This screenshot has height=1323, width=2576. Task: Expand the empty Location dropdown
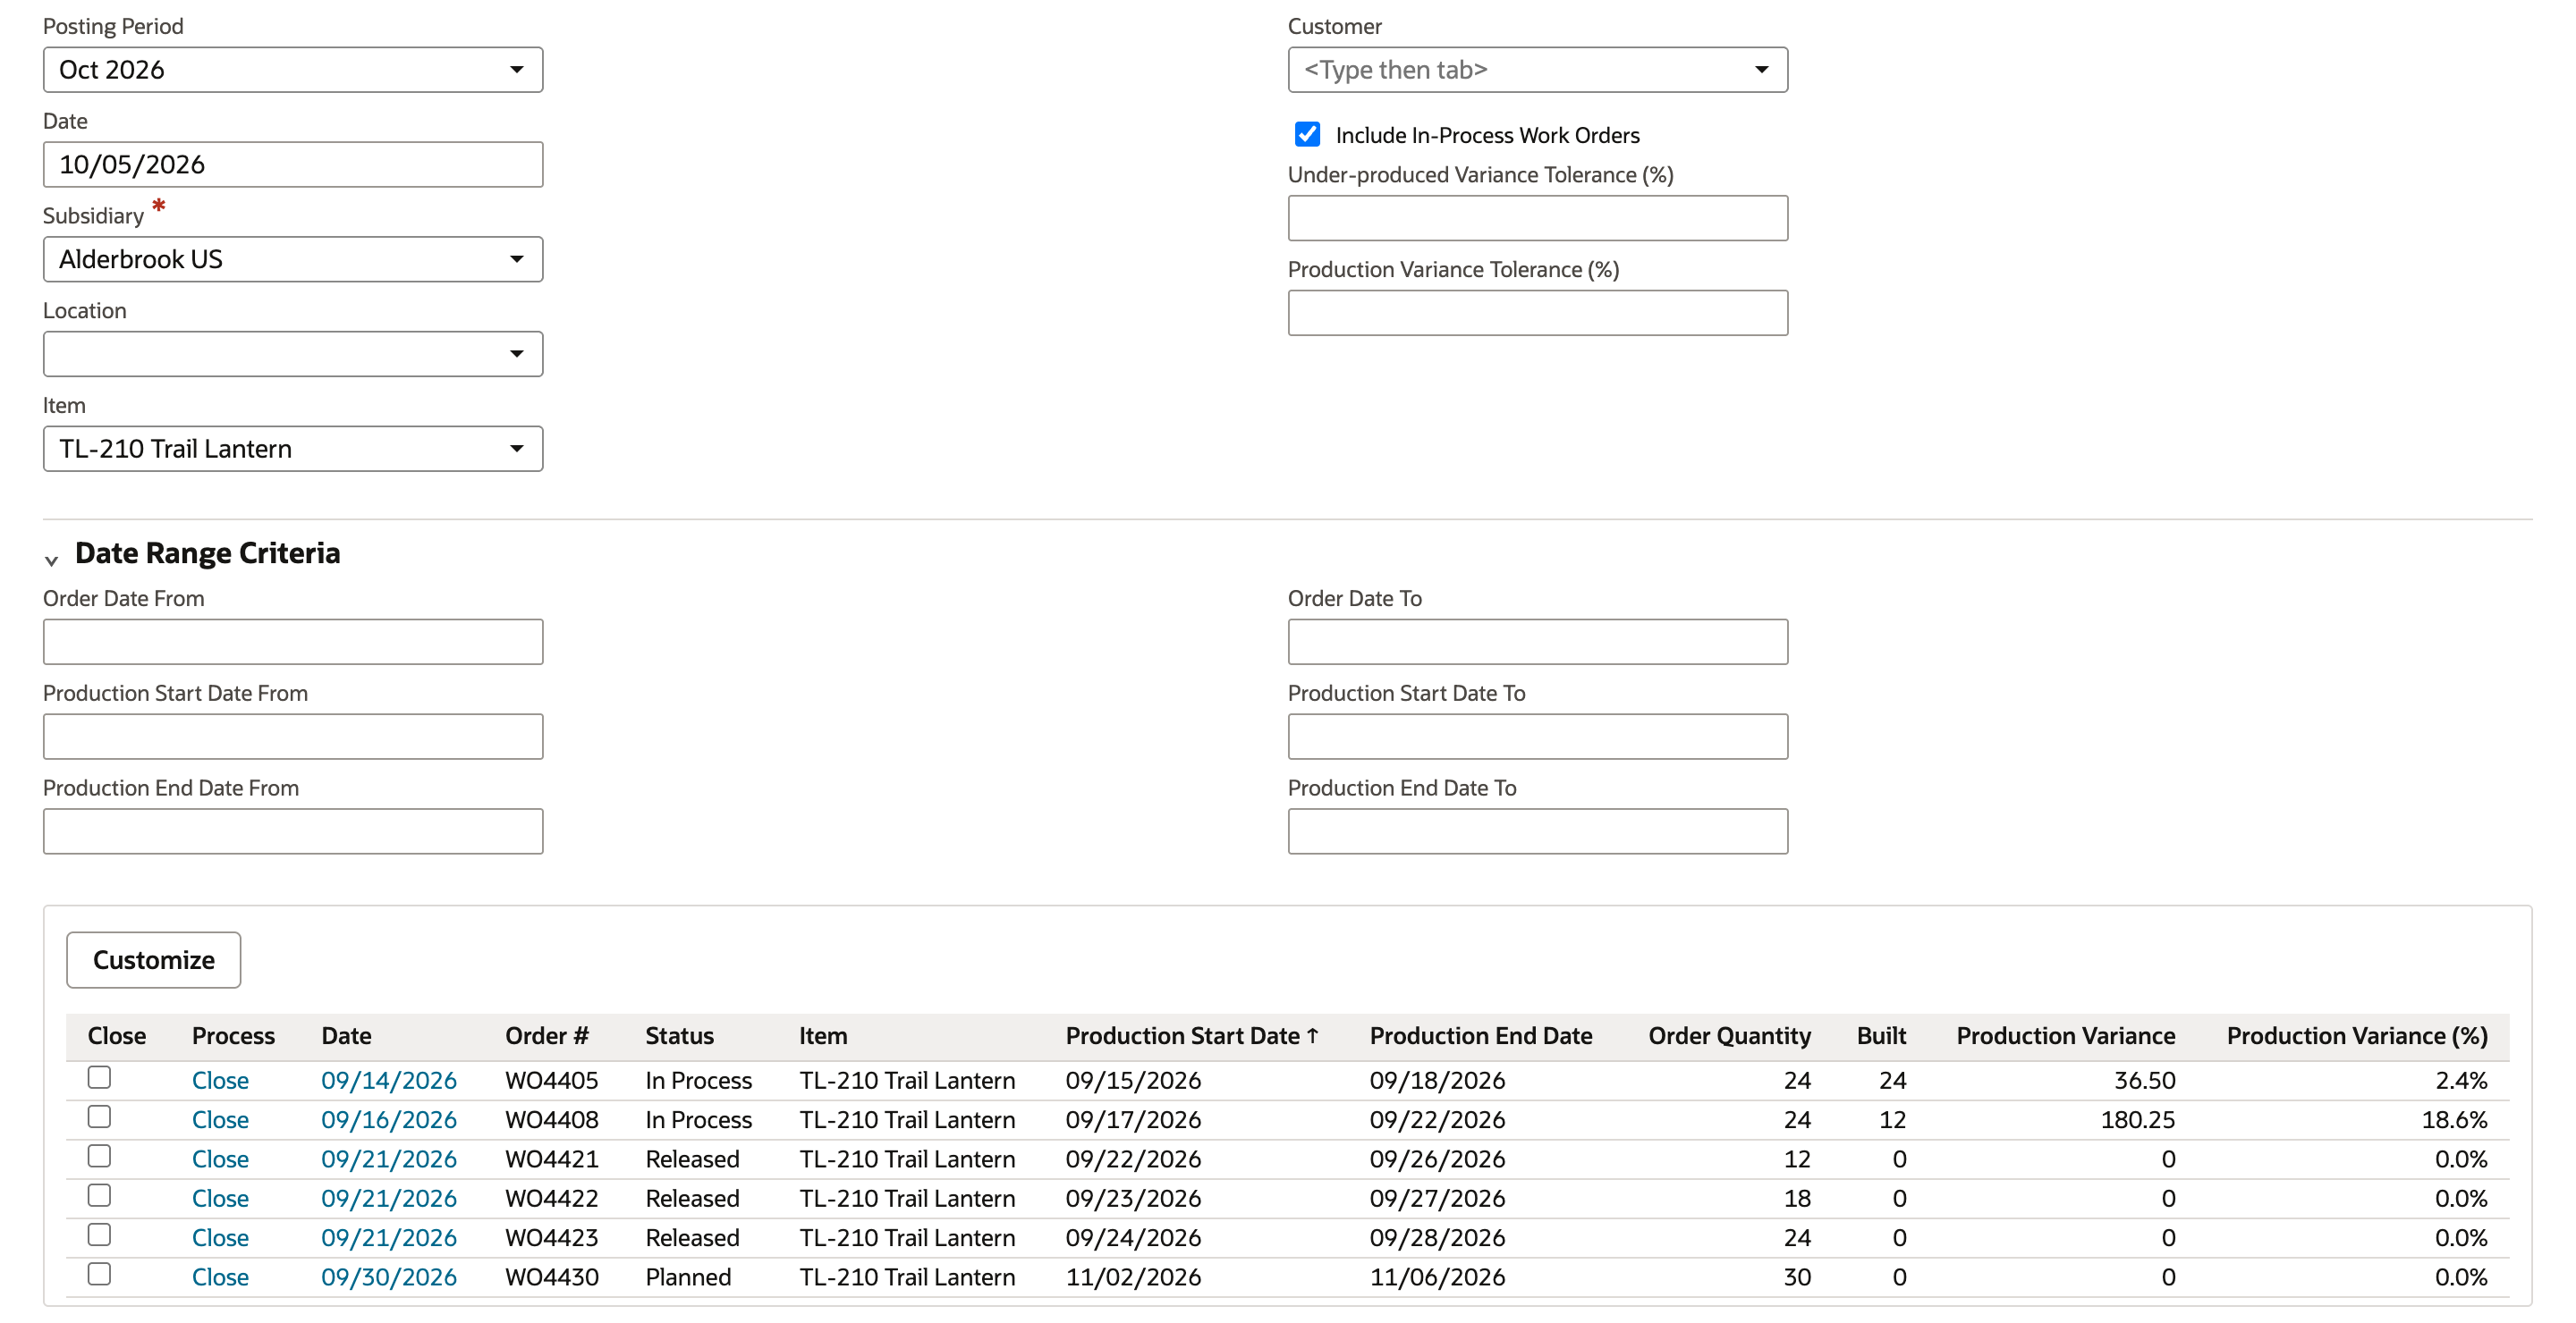pyautogui.click(x=292, y=354)
